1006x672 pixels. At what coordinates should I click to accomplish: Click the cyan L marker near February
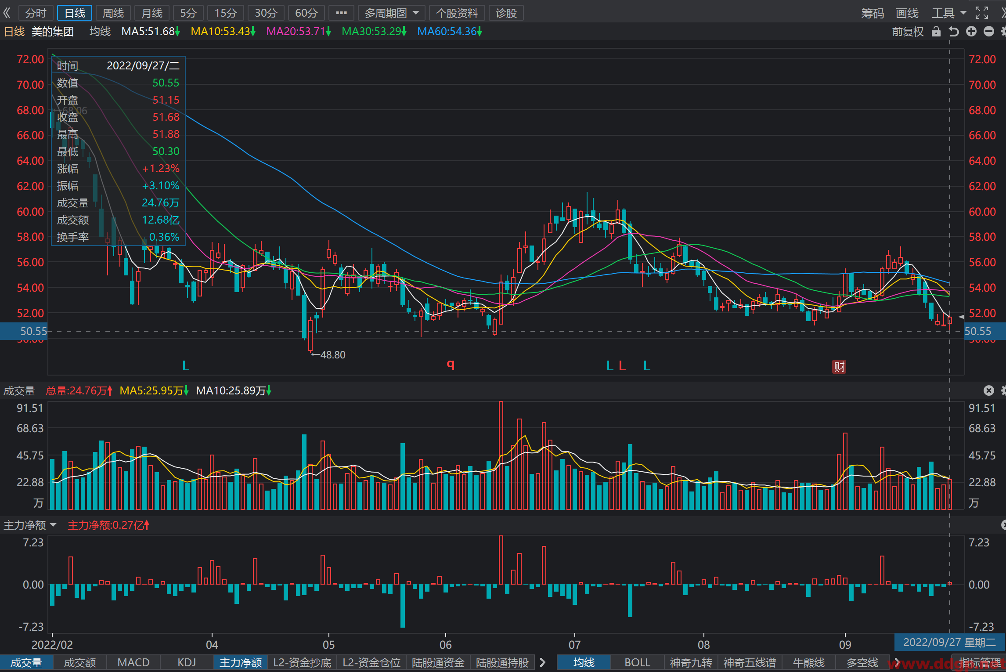186,365
